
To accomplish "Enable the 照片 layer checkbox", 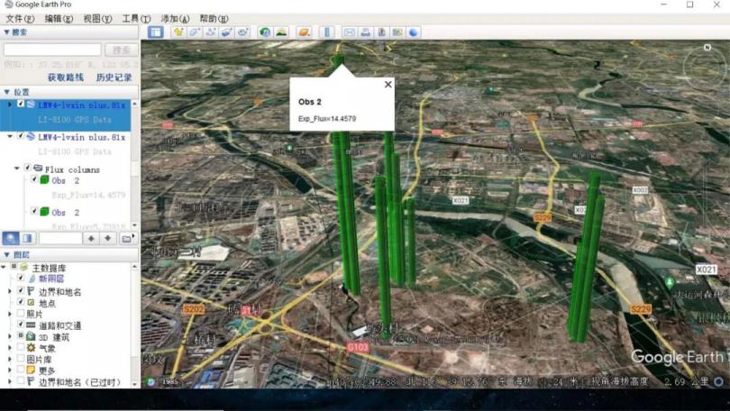I will point(21,314).
